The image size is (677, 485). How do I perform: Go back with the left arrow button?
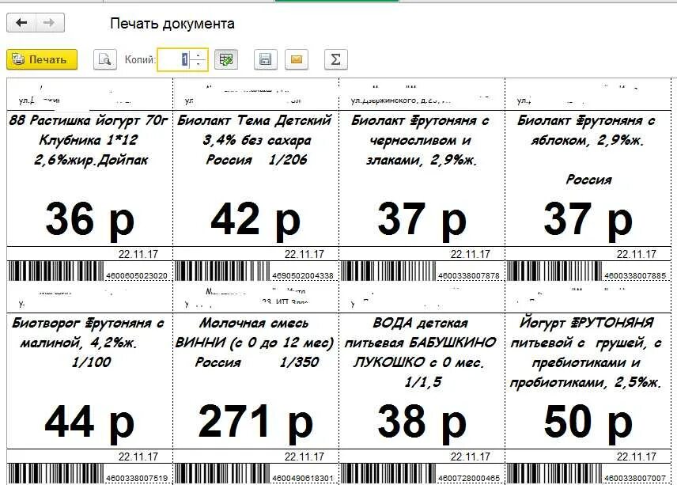(x=21, y=23)
